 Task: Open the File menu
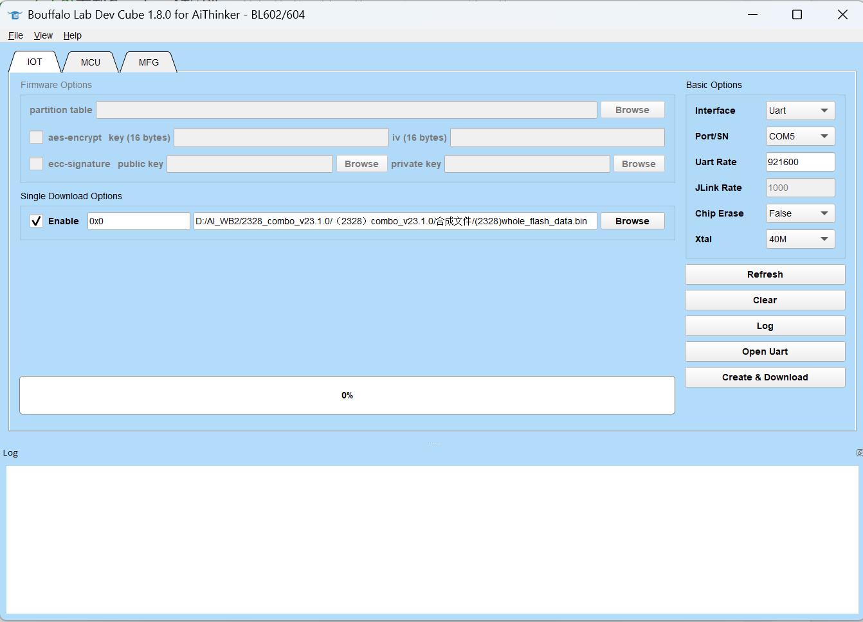[x=15, y=35]
